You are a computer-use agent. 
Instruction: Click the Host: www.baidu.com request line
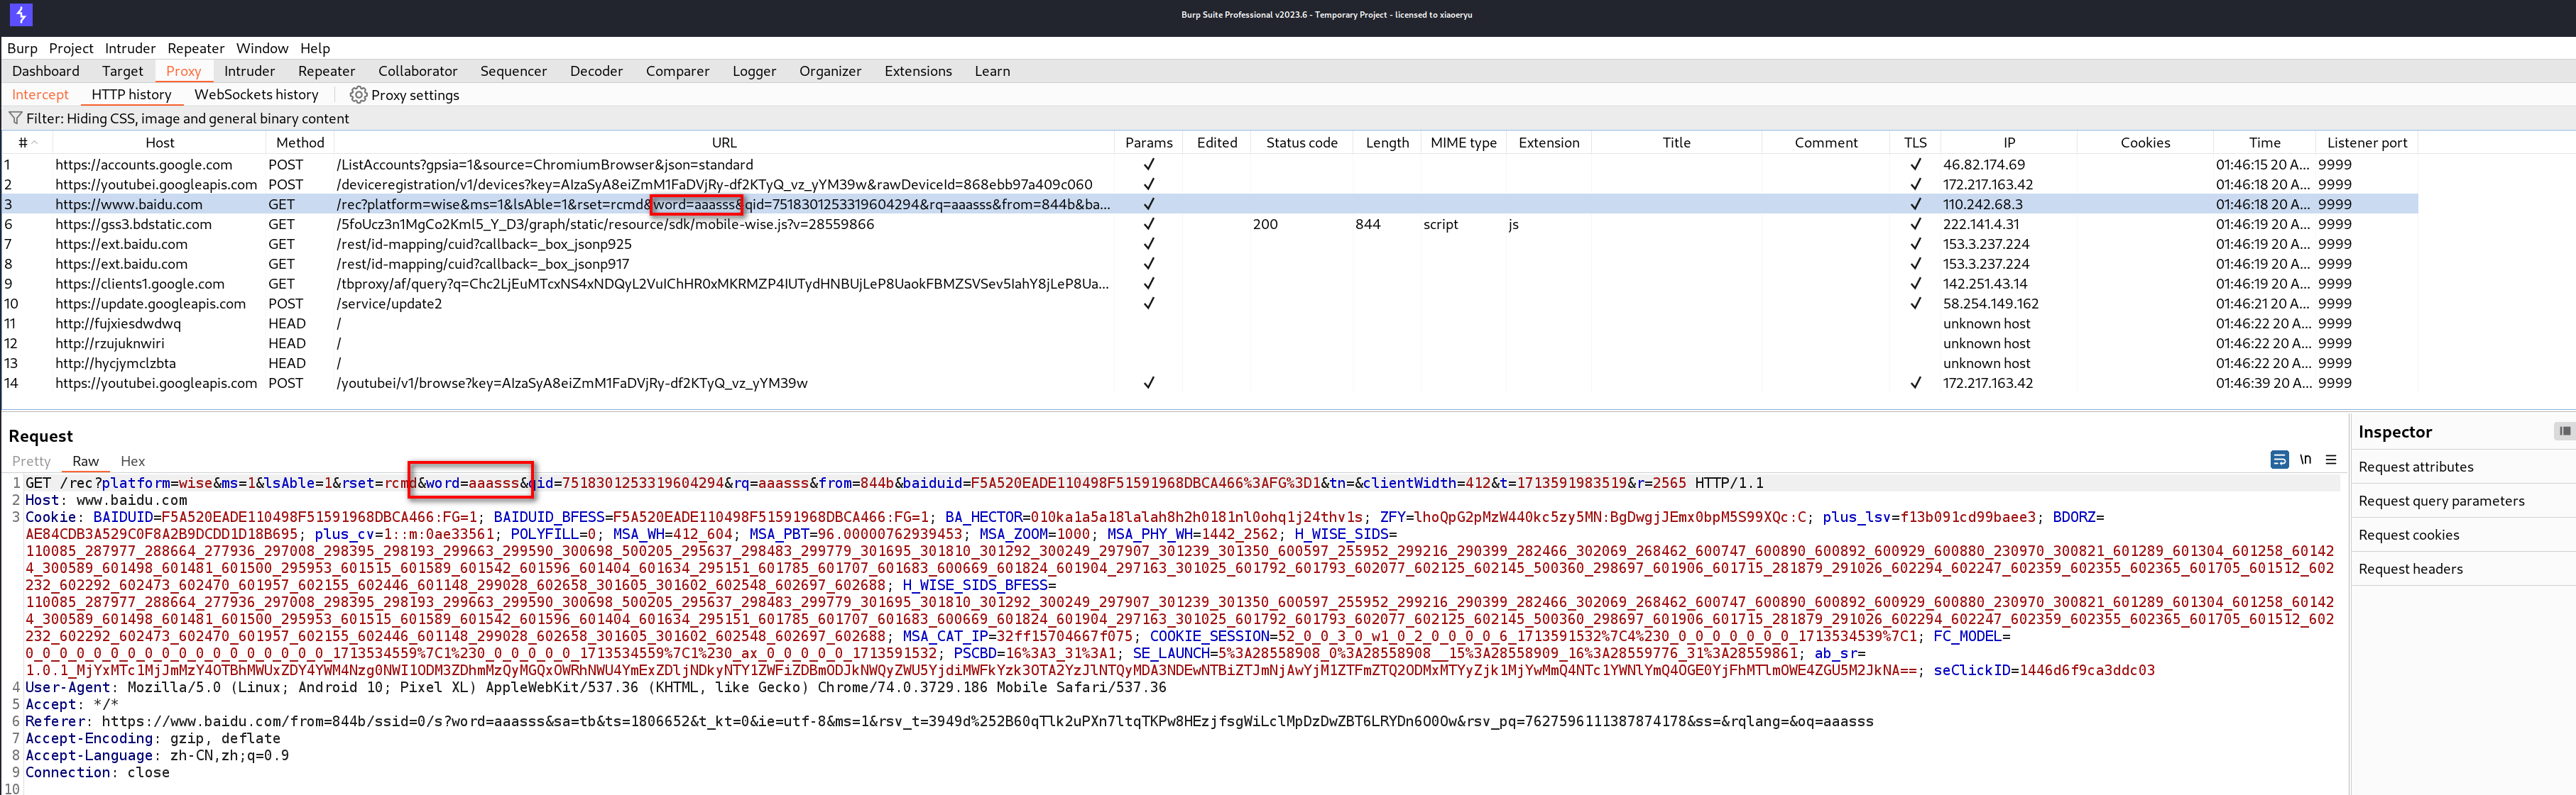(x=106, y=501)
